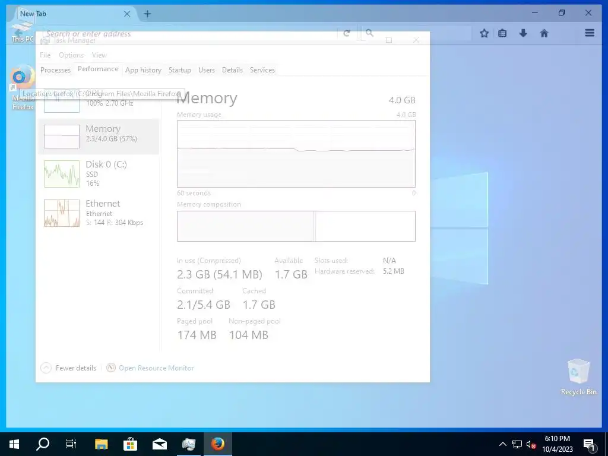Image resolution: width=608 pixels, height=456 pixels.
Task: Open a new Firefox tab with plus
Action: pyautogui.click(x=147, y=14)
